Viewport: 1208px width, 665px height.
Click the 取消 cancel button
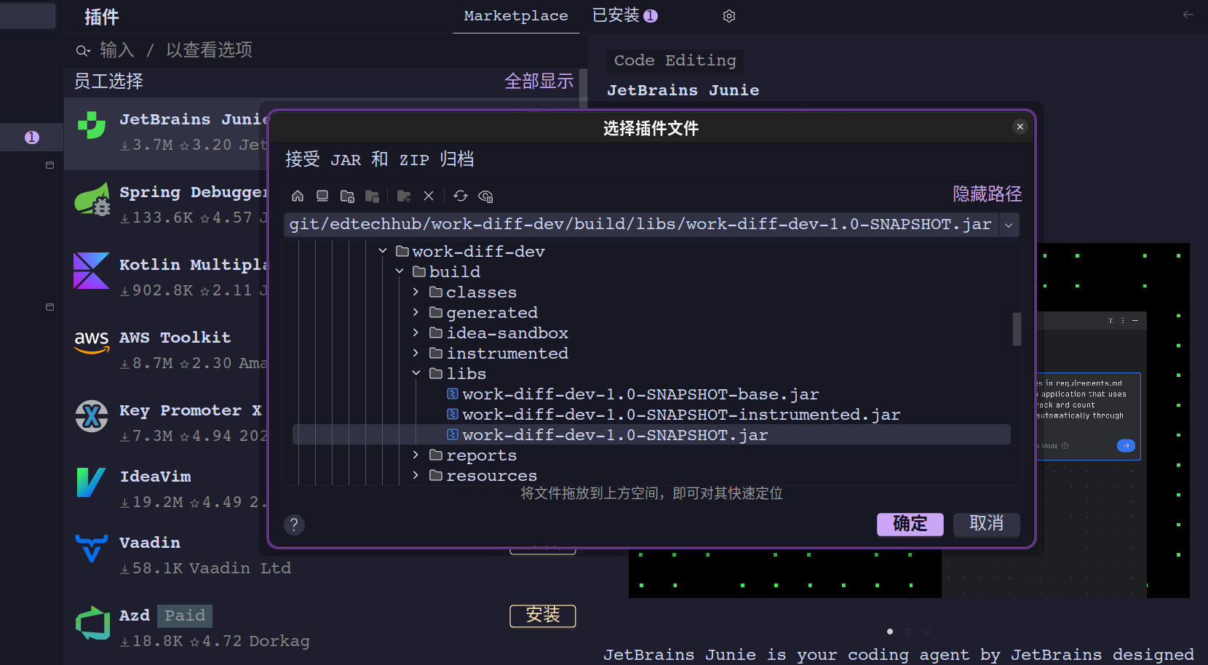pos(986,524)
